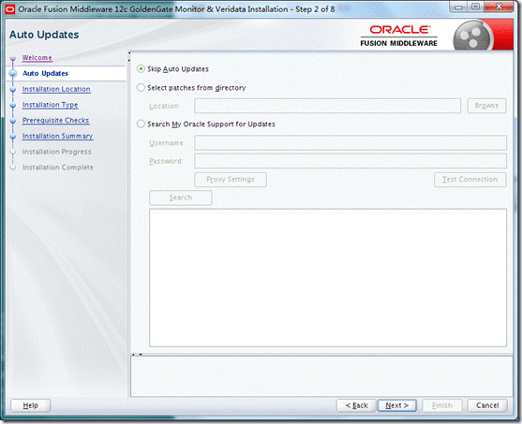This screenshot has width=522, height=424.
Task: Jump to Installation Summary step
Action: coord(57,136)
